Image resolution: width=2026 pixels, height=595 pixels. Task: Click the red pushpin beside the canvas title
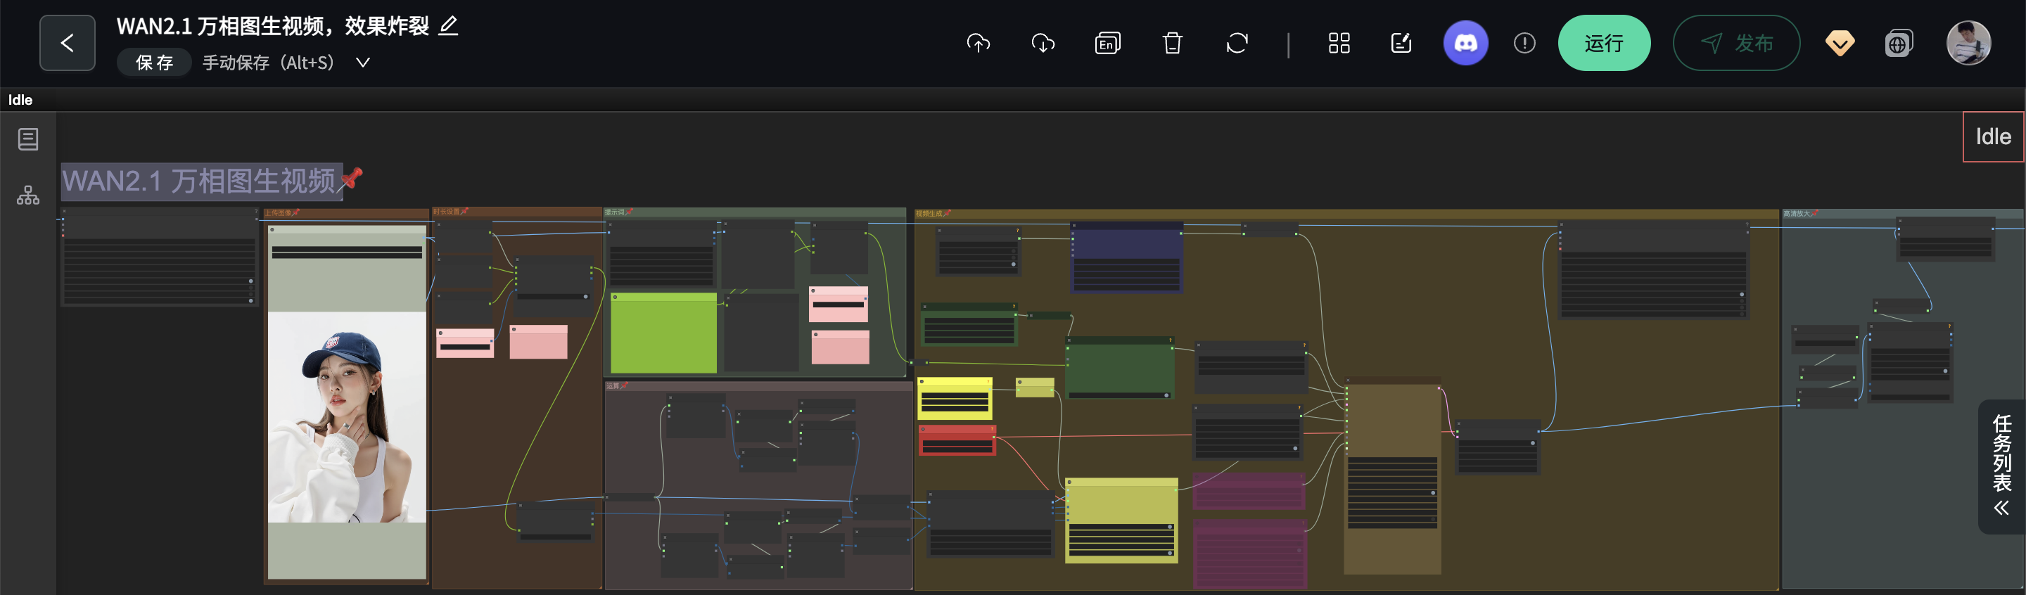pyautogui.click(x=352, y=179)
